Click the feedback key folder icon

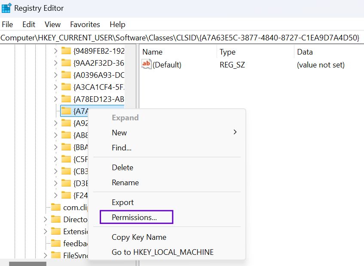coord(55,243)
